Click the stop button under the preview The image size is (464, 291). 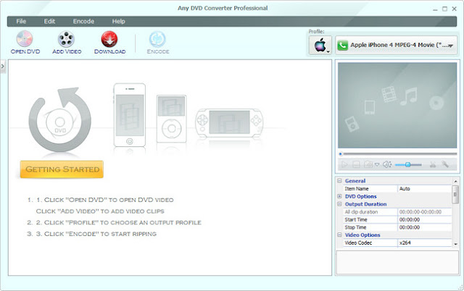(356, 164)
